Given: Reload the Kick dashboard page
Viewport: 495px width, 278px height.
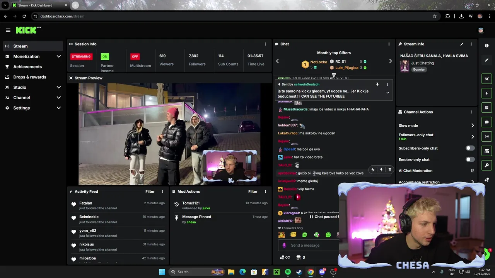Looking at the screenshot, I should click(24, 16).
